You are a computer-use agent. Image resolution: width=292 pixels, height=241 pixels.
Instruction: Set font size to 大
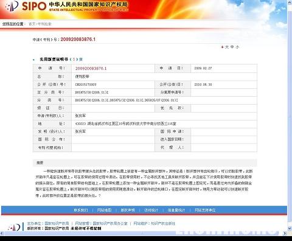(227, 47)
